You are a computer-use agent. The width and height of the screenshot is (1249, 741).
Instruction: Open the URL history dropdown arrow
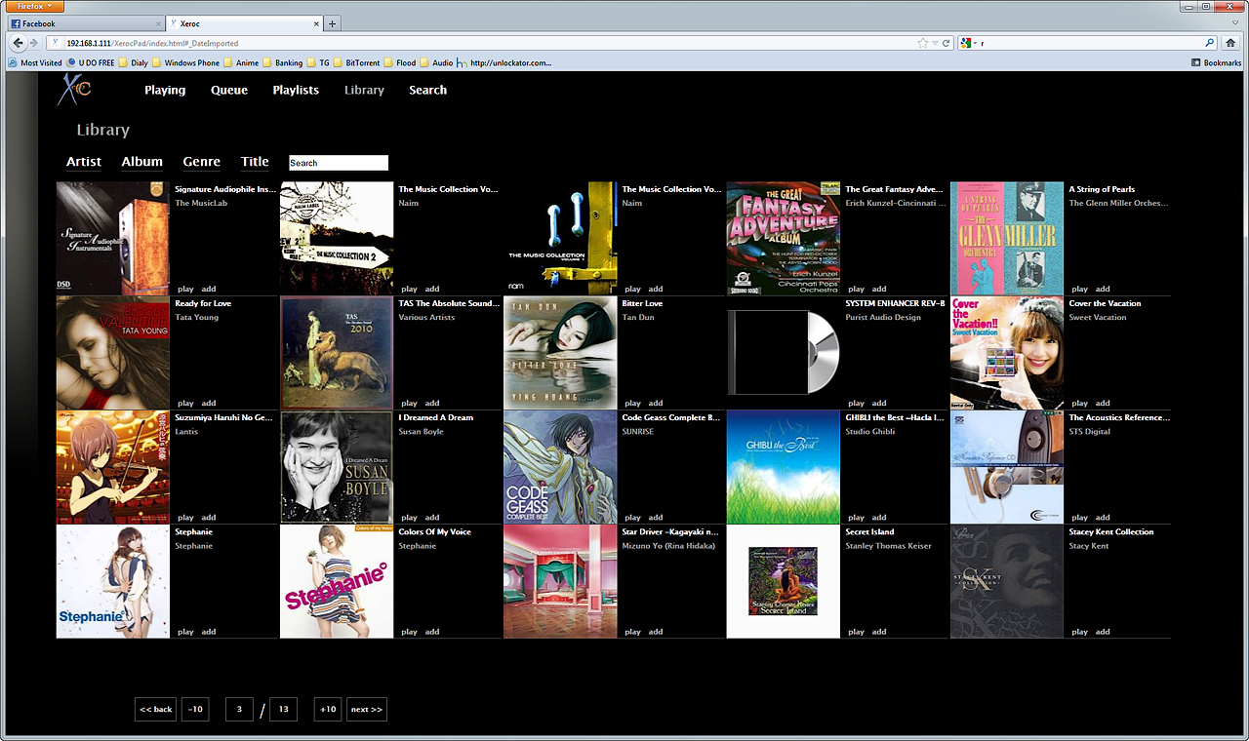pyautogui.click(x=935, y=43)
